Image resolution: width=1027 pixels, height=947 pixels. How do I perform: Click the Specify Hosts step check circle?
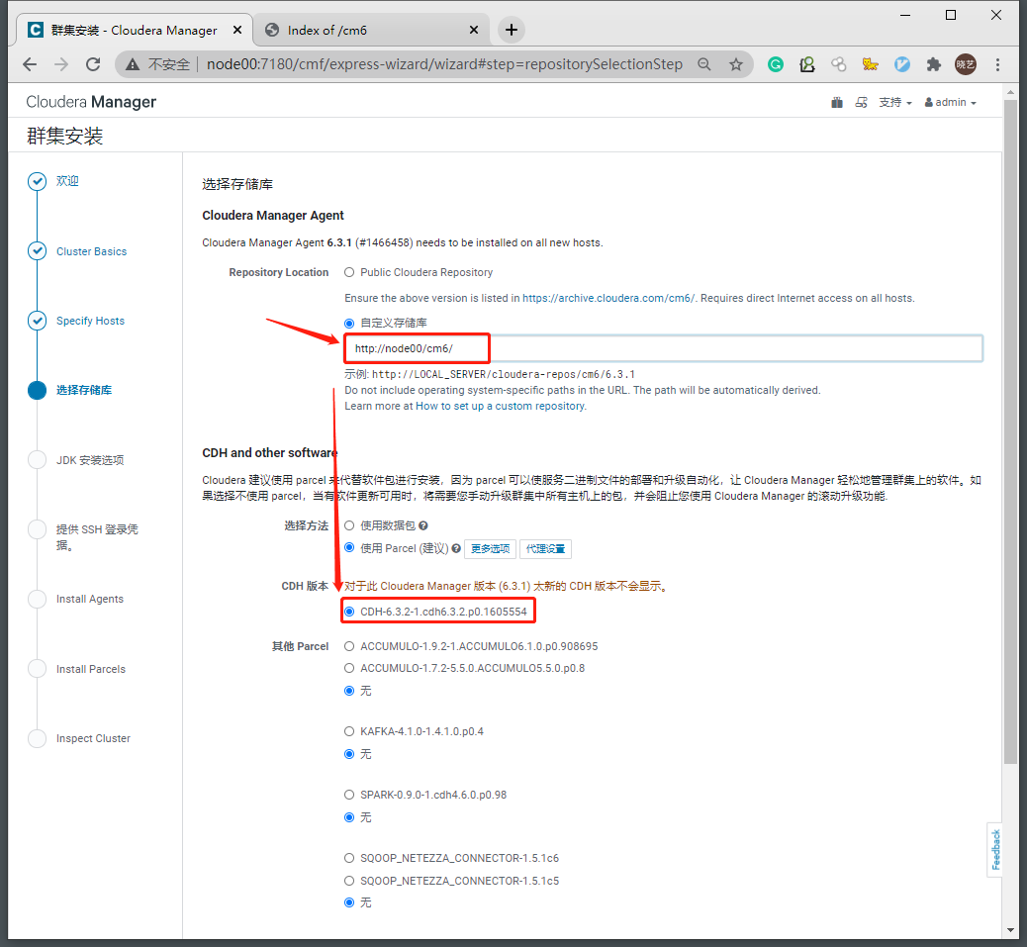pos(38,321)
